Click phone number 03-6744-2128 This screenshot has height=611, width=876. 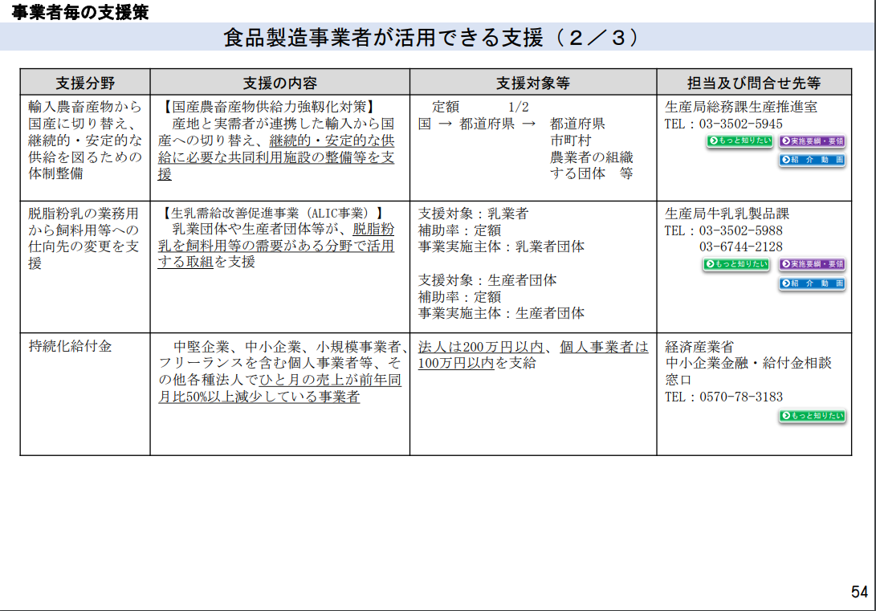tap(741, 246)
